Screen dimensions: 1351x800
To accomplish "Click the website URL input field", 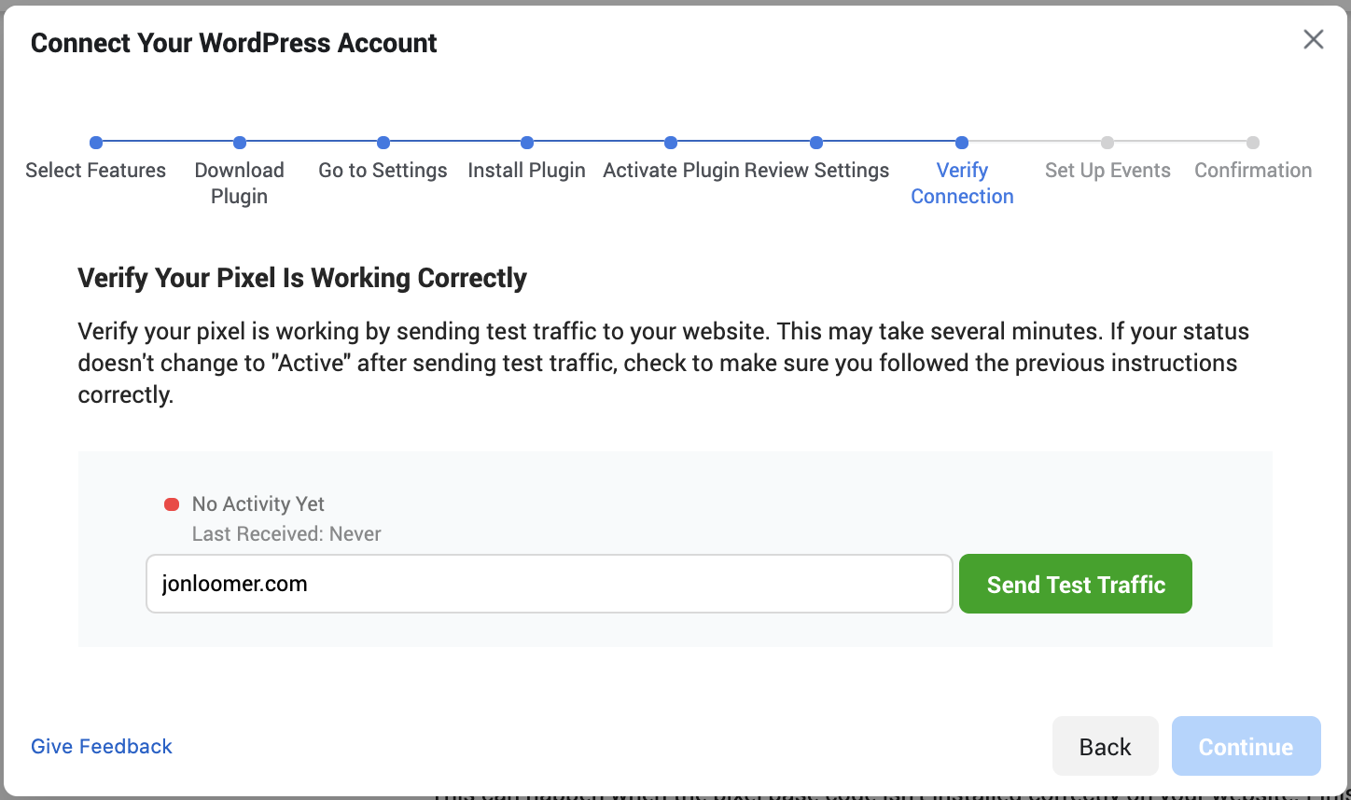I will point(550,584).
